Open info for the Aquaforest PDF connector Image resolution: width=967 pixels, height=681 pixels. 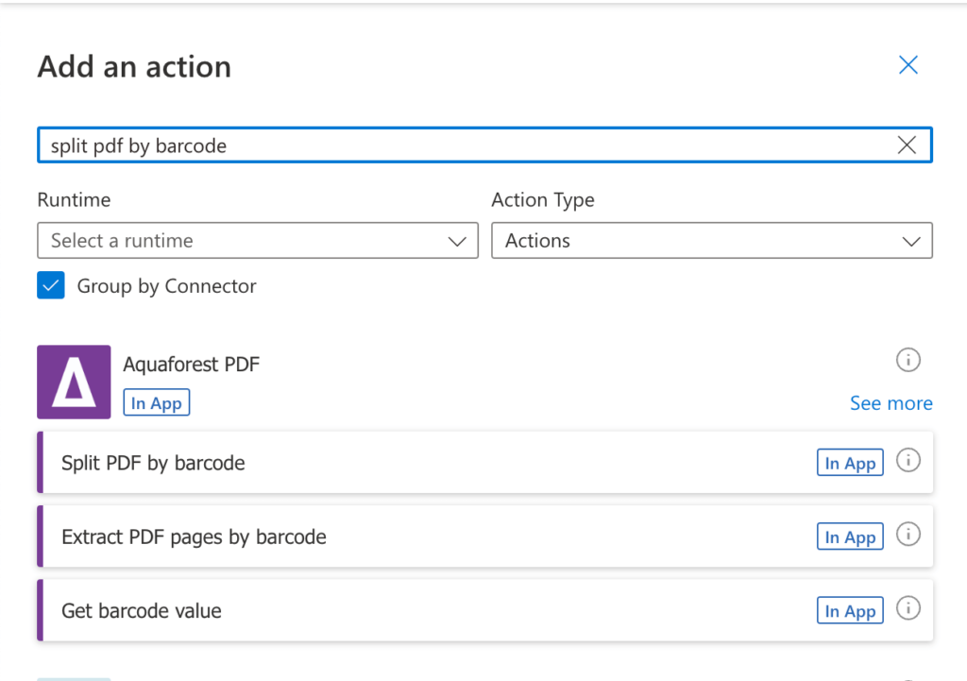[908, 360]
